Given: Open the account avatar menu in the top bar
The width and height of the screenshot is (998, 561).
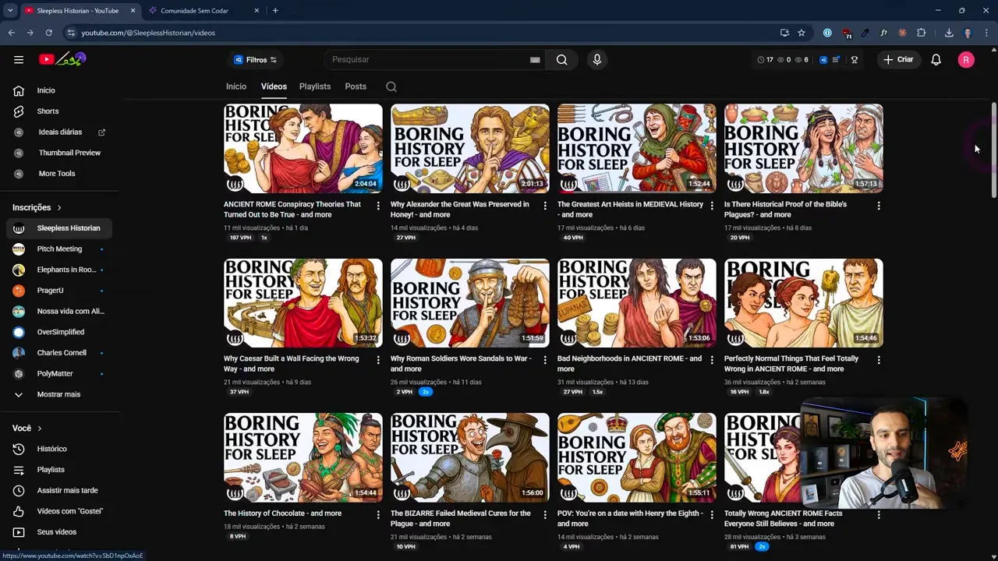Looking at the screenshot, I should point(966,59).
